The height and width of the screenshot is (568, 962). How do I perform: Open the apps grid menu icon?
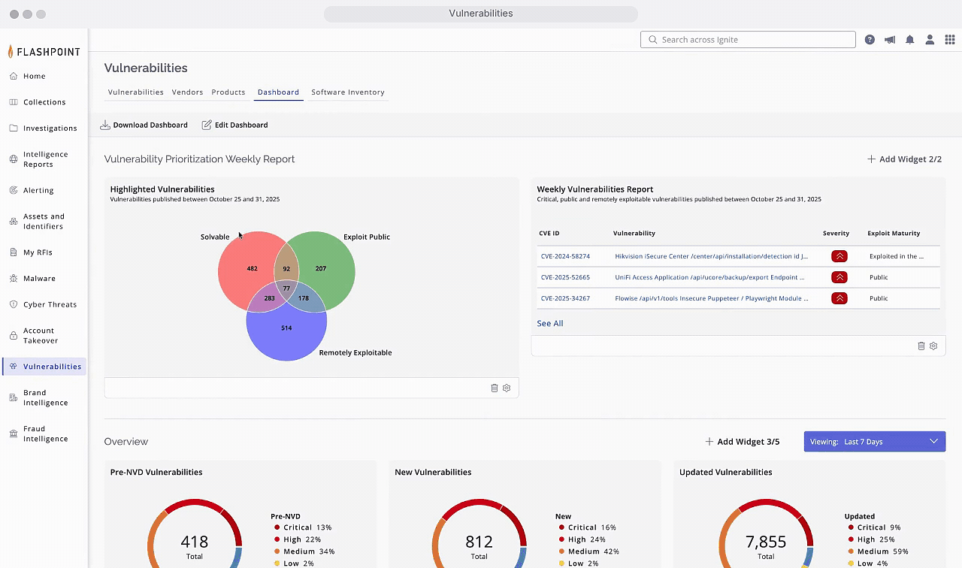tap(950, 40)
